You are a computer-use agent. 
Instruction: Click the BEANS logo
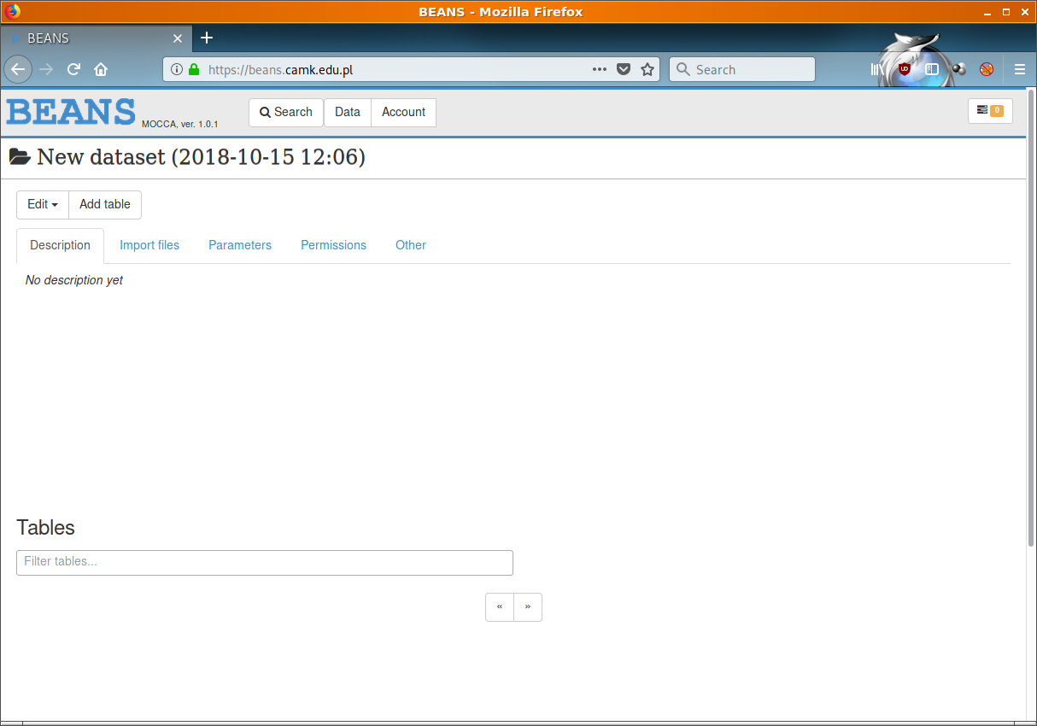[x=71, y=112]
